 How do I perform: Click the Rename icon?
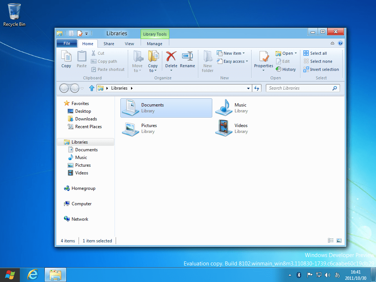187,57
